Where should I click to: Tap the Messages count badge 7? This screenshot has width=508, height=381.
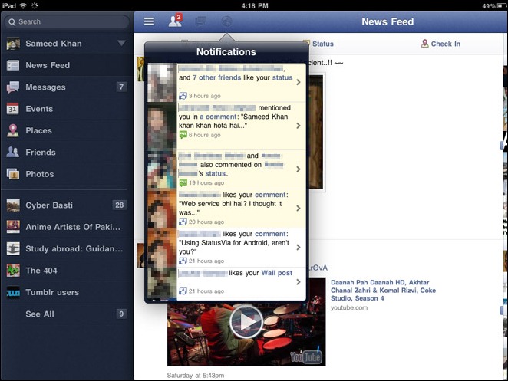pos(121,87)
